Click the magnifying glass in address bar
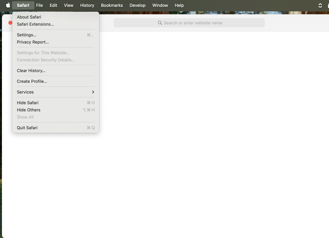Image resolution: width=329 pixels, height=238 pixels. 160,23
